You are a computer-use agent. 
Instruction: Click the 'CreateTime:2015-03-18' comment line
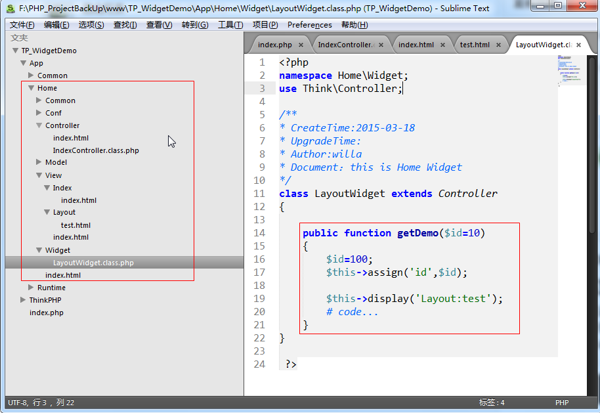[x=347, y=128]
